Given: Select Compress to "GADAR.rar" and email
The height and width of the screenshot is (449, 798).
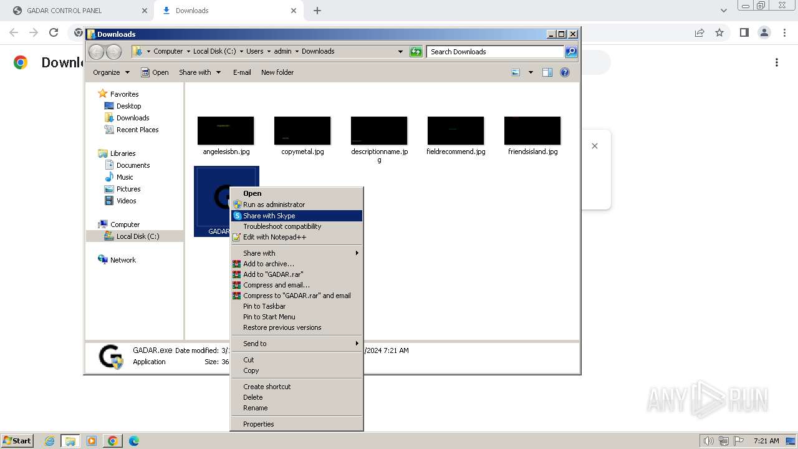Looking at the screenshot, I should tap(297, 296).
